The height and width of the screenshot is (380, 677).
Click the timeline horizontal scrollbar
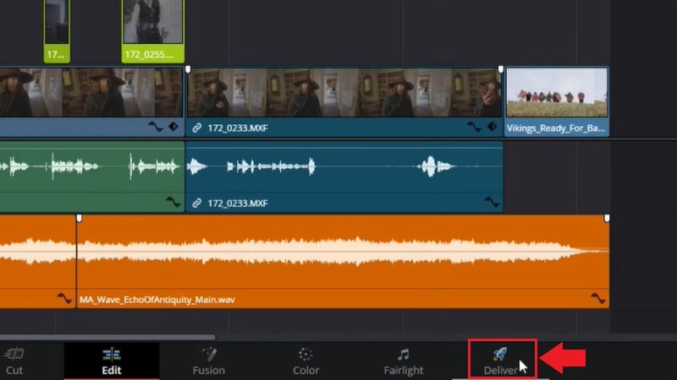tap(107, 337)
